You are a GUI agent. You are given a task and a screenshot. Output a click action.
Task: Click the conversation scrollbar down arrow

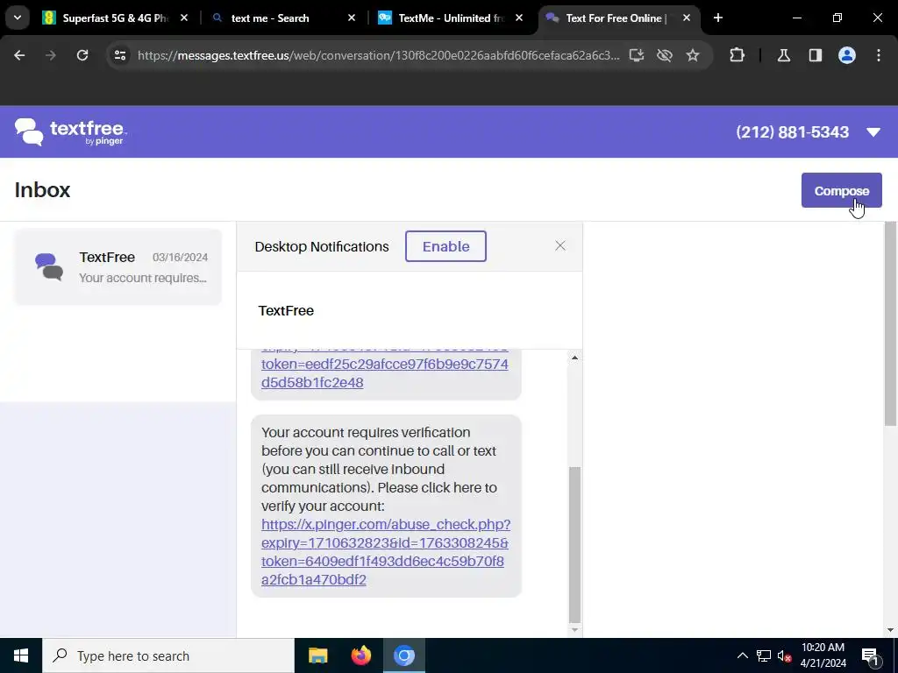[574, 630]
